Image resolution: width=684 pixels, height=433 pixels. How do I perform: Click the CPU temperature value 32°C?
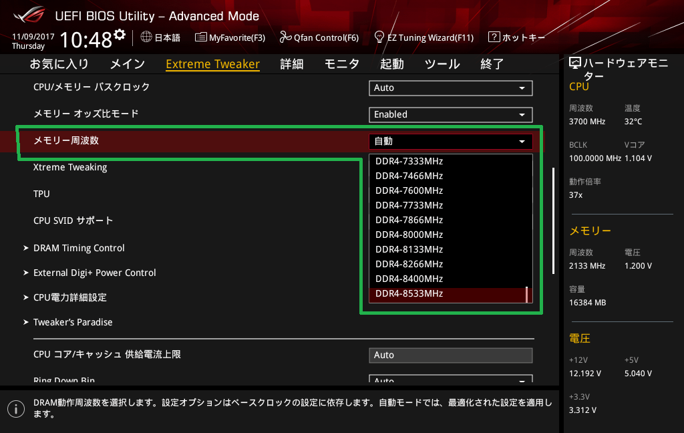click(633, 122)
